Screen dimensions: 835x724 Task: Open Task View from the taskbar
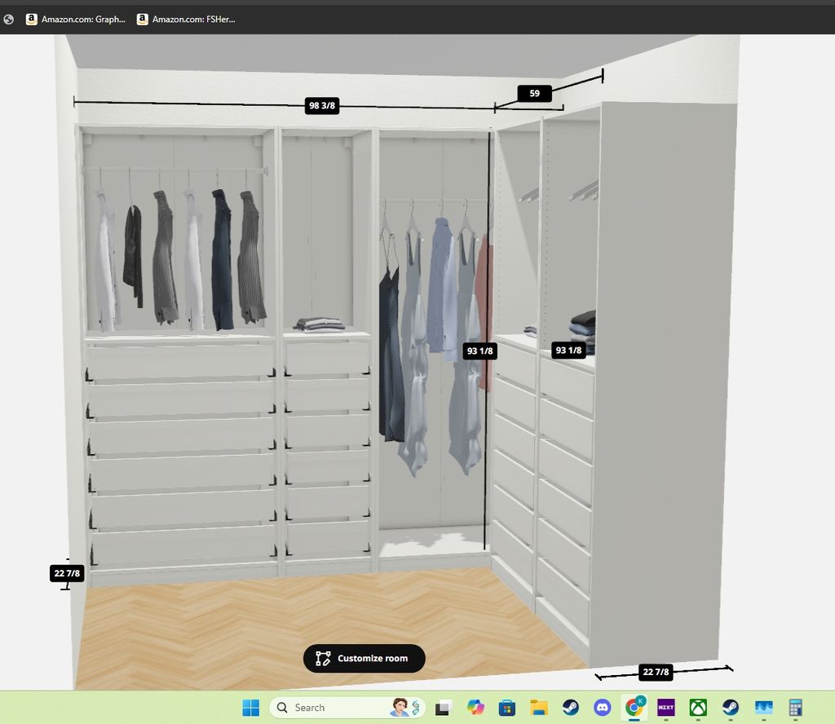click(443, 707)
